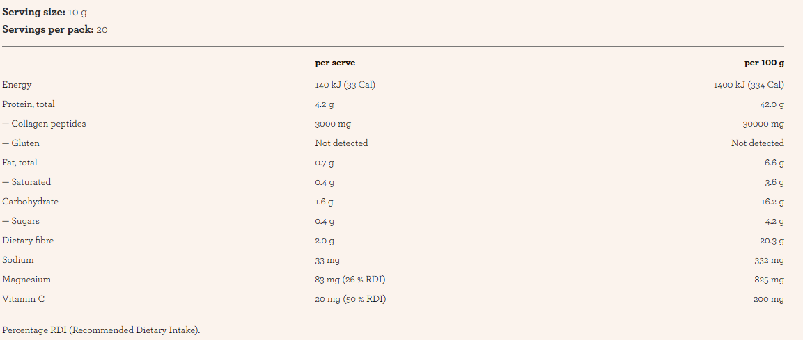Click the Percentage RDI footnote text
The image size is (803, 340).
101,330
